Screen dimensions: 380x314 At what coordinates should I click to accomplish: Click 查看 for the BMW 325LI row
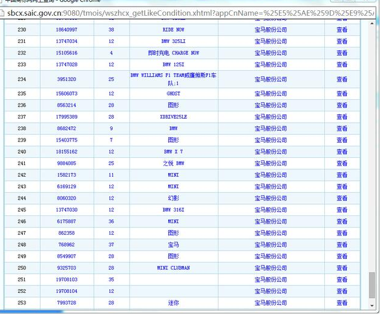pos(342,42)
